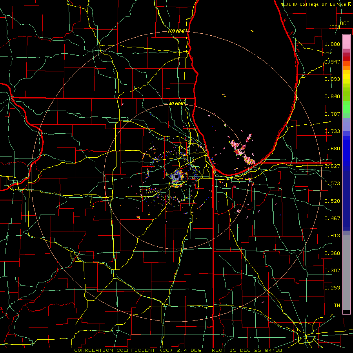353x353 pixels.
Task: Select the 0.307 scale value
Action: [332, 271]
